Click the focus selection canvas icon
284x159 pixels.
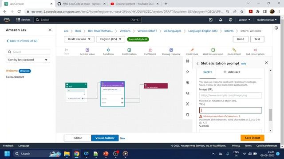coord(187,104)
